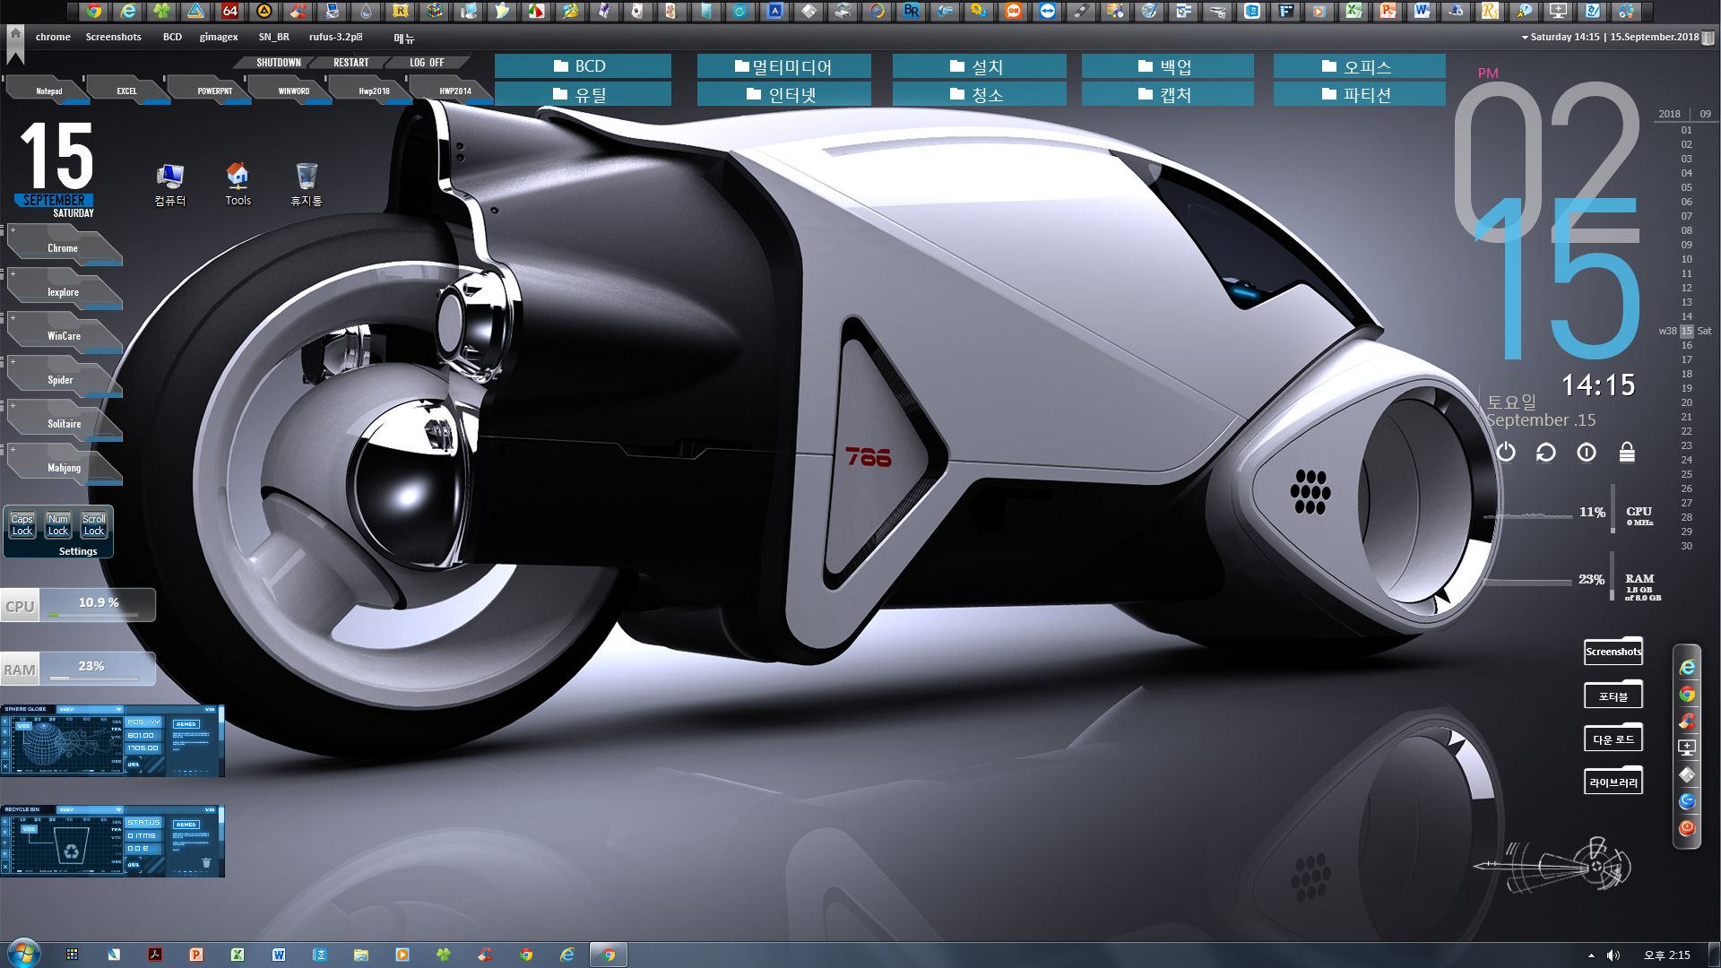
Task: Click the RESTART button
Action: point(350,63)
